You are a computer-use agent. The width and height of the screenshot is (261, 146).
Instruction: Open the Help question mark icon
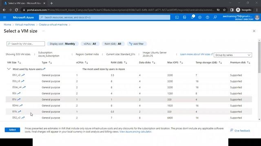208,17
